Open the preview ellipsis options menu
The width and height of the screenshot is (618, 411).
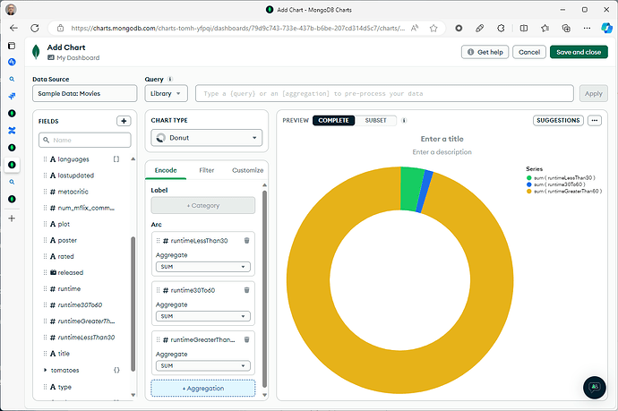coord(595,120)
